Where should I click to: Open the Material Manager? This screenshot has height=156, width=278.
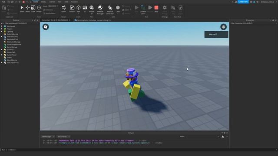(100, 10)
